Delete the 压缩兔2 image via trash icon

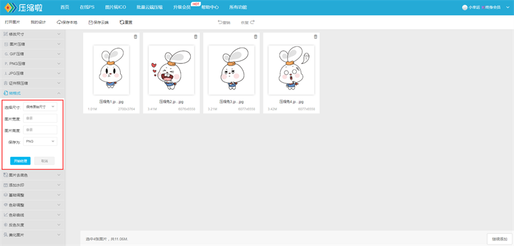(195, 37)
